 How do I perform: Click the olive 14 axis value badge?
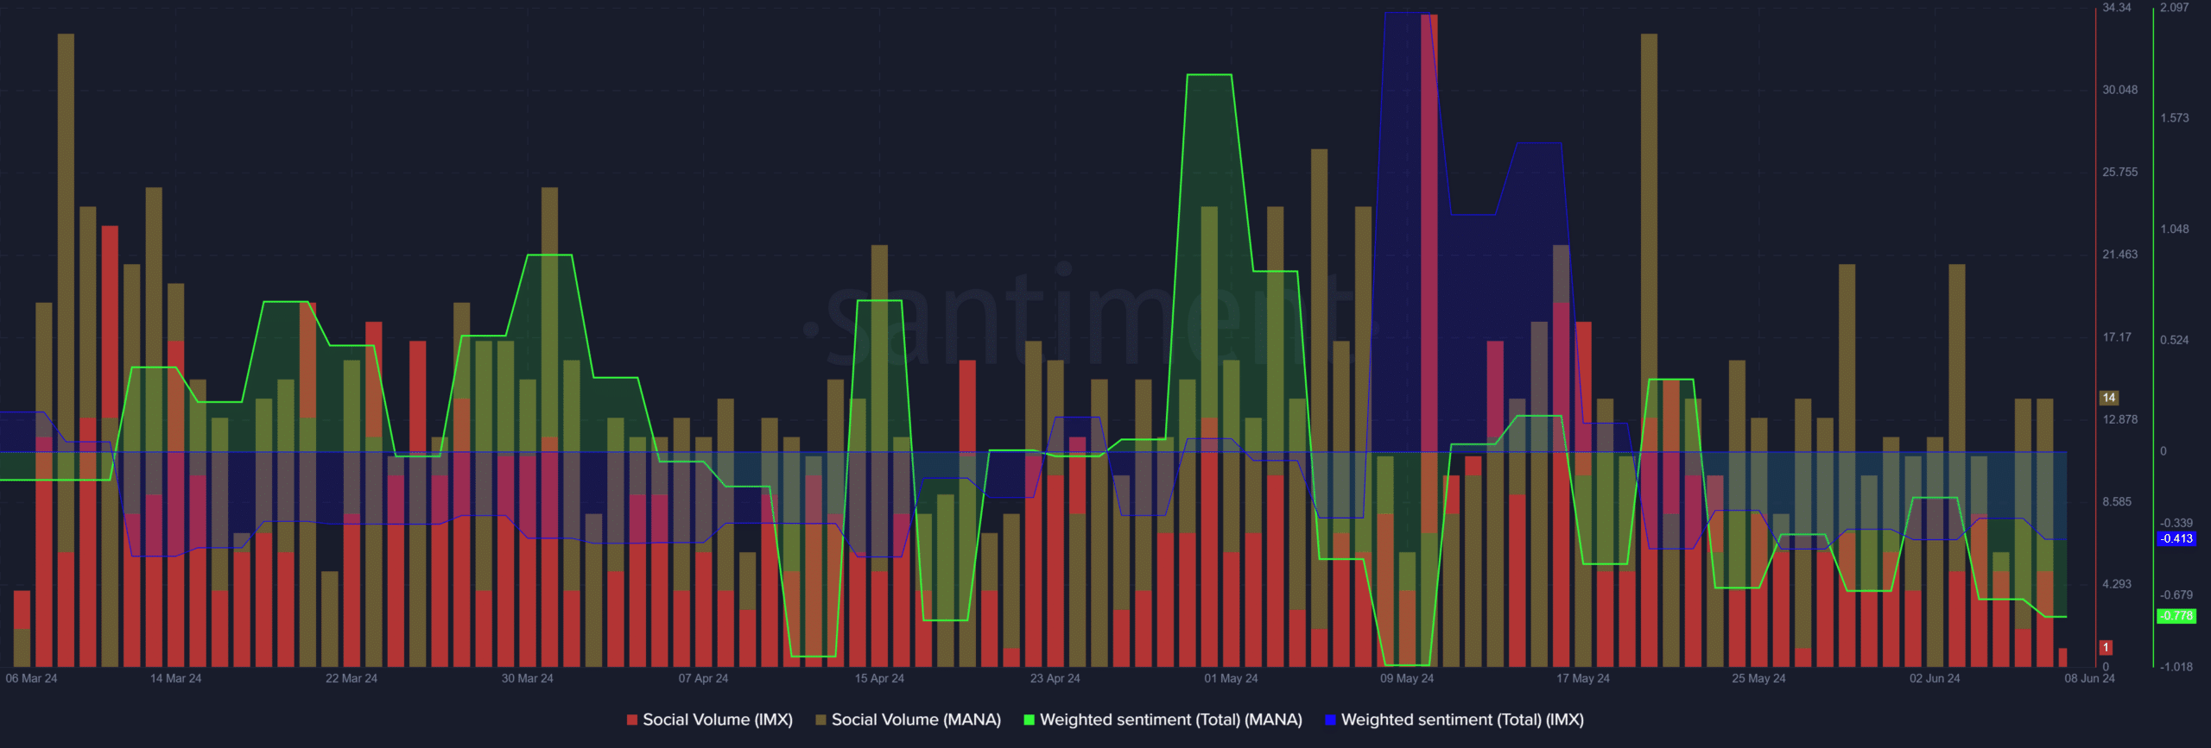pyautogui.click(x=2109, y=398)
